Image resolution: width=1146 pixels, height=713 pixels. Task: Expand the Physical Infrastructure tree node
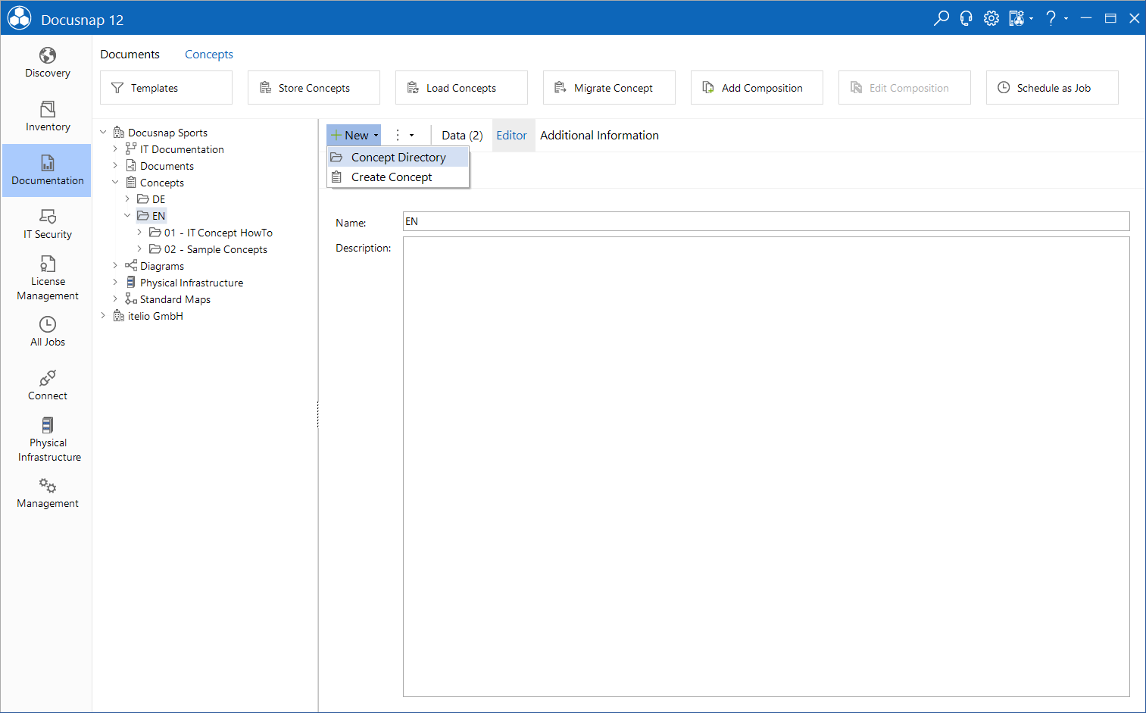tap(115, 283)
